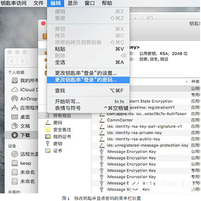
Task: Select 所有项目 category in Keychain
Action: (65, 115)
